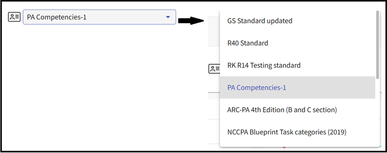
Task: Click the dropdown list scrollbar thumb
Action: point(378,45)
